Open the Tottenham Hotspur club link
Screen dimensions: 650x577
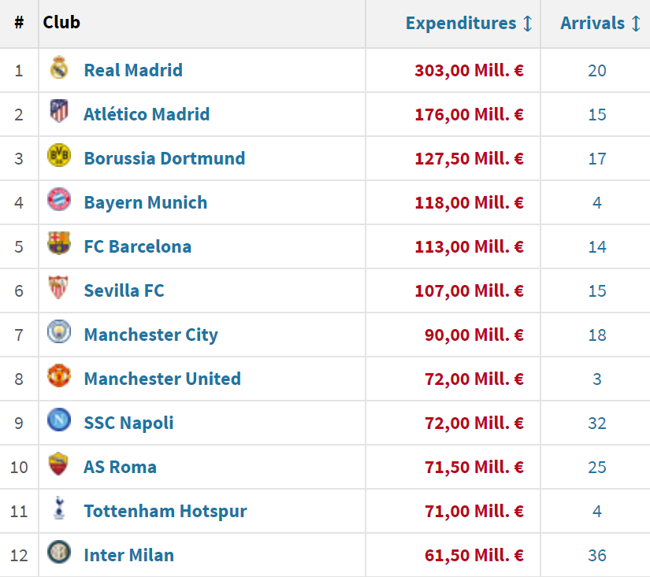coord(165,511)
